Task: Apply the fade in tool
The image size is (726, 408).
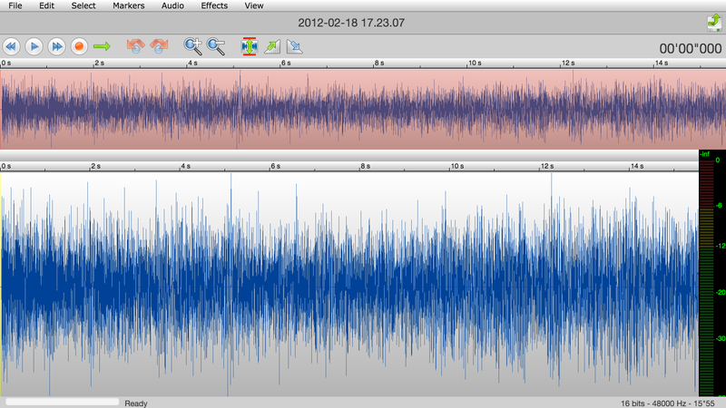Action: (x=272, y=46)
